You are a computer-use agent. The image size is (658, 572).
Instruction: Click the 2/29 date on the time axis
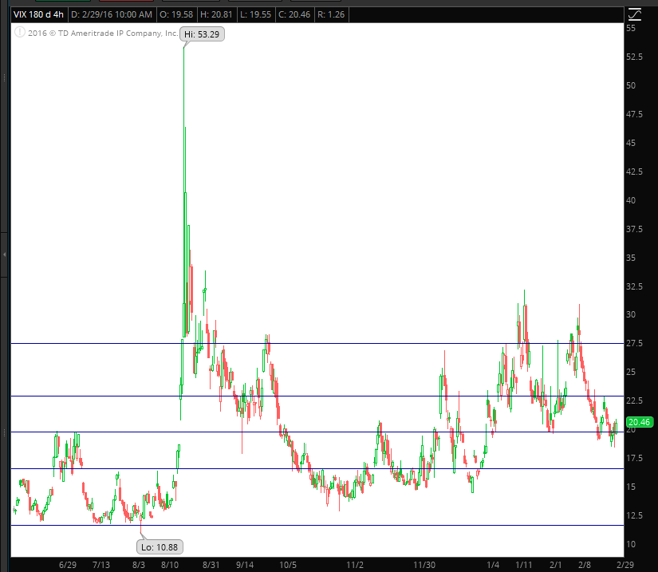[x=625, y=565]
